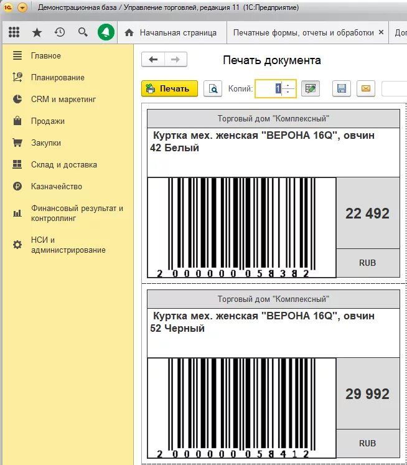
Task: Select product name cell with 52 Черный
Action: 273,333
